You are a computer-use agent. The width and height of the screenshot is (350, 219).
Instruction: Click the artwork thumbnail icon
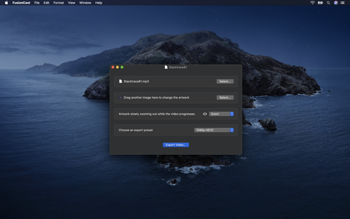pos(120,98)
